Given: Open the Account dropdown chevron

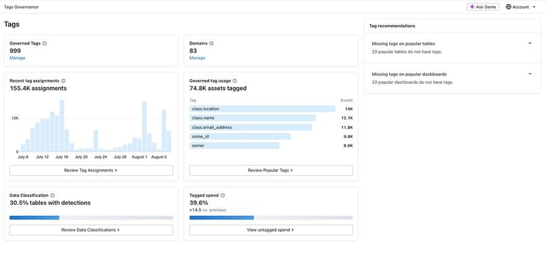Looking at the screenshot, I should (x=534, y=7).
